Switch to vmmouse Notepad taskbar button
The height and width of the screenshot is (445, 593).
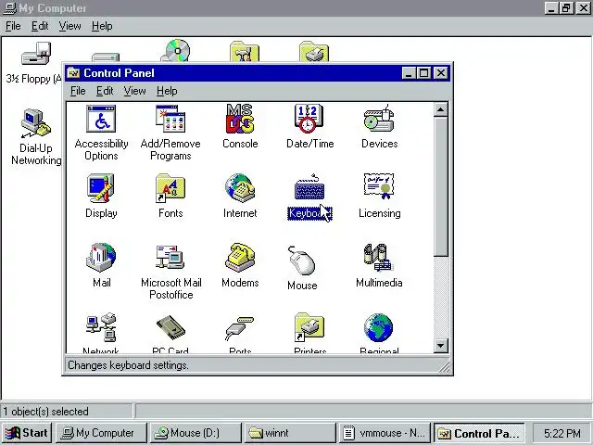point(385,433)
